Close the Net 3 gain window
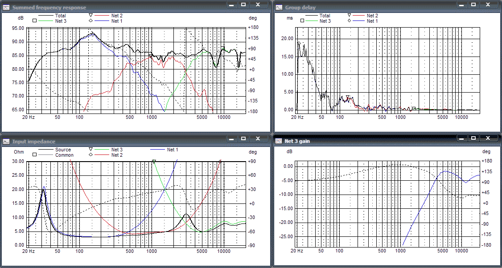The width and height of the screenshot is (502, 268). pyautogui.click(x=488, y=138)
